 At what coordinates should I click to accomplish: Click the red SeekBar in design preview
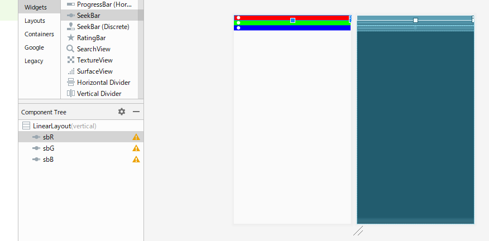(292, 17)
